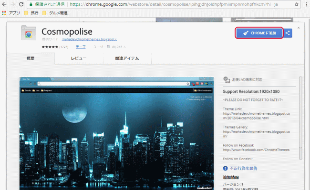
Task: Click the Theme Link cosmopolise.html URL
Action: click(257, 116)
